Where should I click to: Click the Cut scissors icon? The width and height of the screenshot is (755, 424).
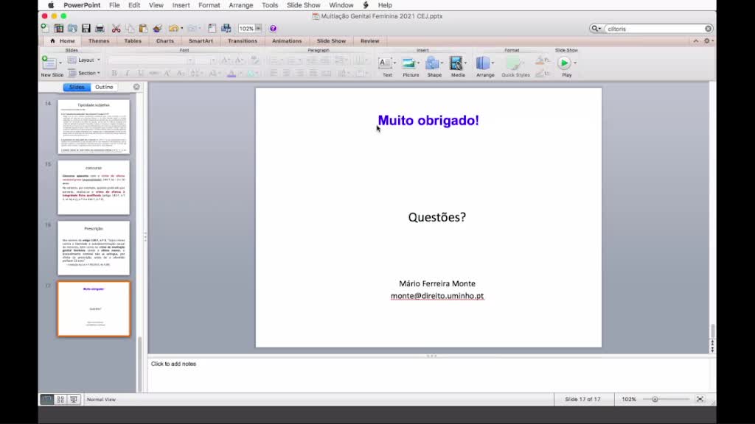tap(116, 29)
